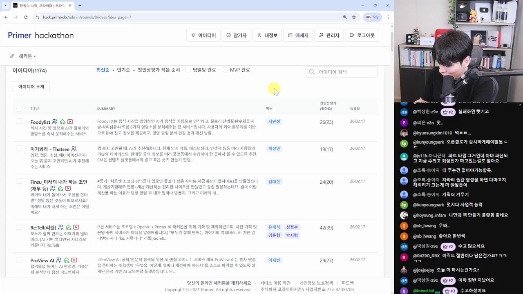Open the 아이디어 nav item
This screenshot has height=294, width=523.
[x=203, y=36]
